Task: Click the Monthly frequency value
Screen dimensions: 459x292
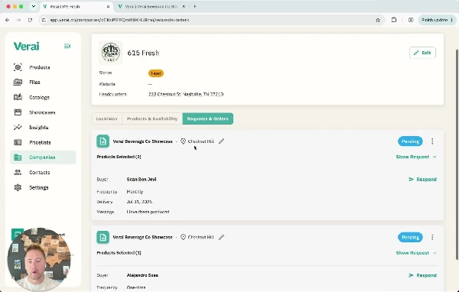Action: 135,192
